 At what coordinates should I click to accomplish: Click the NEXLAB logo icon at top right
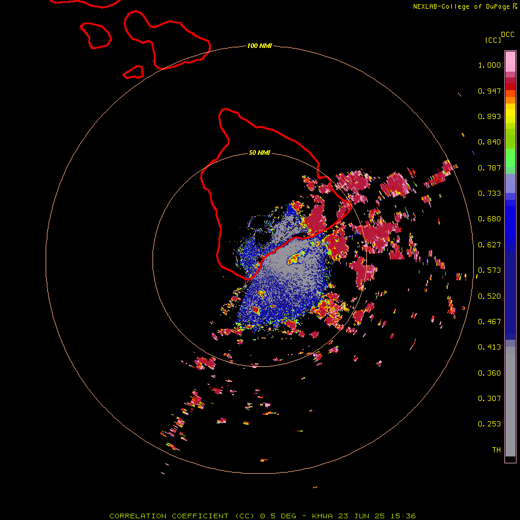pyautogui.click(x=515, y=6)
